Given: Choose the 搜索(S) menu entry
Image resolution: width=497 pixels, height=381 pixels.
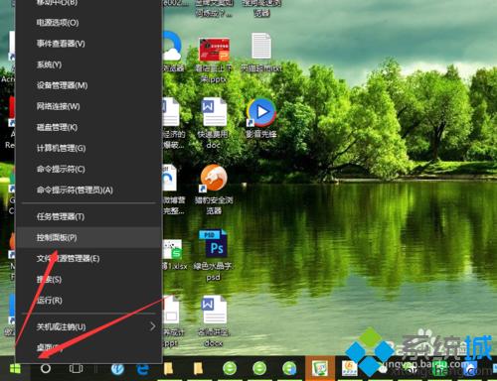Looking at the screenshot, I should tap(88, 280).
